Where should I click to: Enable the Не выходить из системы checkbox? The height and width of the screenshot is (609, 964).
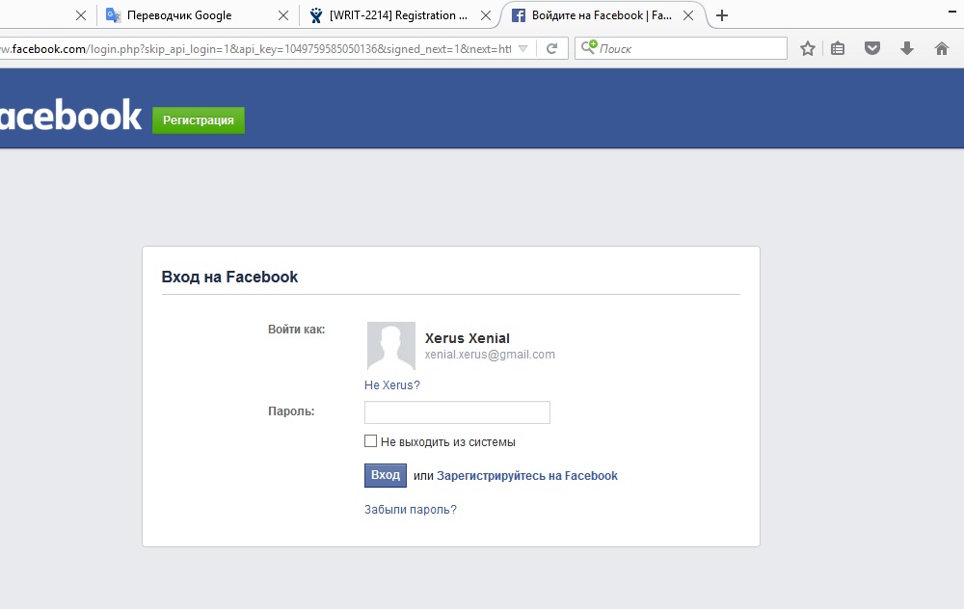coord(371,441)
